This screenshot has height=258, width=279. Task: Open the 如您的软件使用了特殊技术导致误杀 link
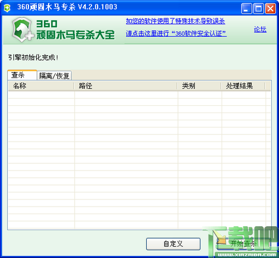coord(175,21)
